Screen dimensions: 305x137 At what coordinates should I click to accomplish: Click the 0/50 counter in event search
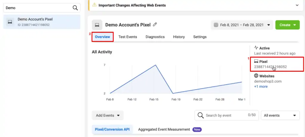pos(252,115)
